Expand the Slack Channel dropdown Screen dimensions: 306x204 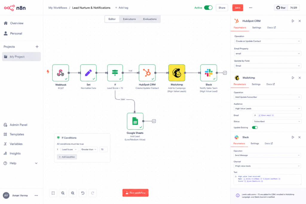click(x=267, y=166)
